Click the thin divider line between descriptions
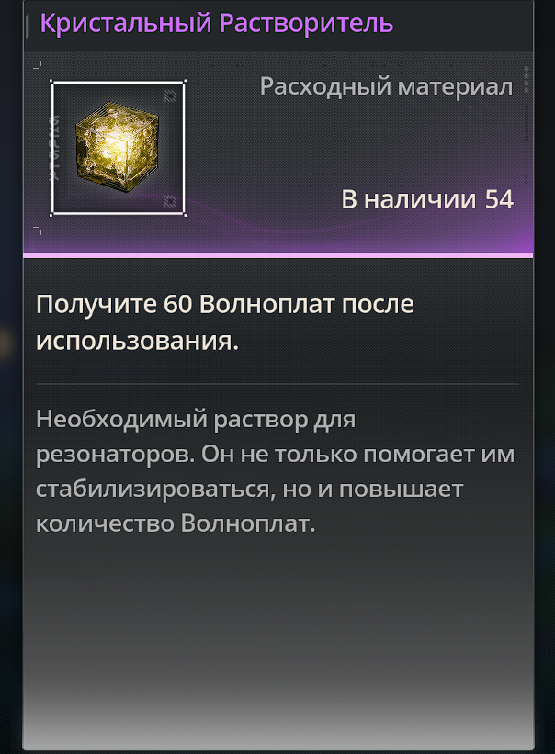 [277, 384]
